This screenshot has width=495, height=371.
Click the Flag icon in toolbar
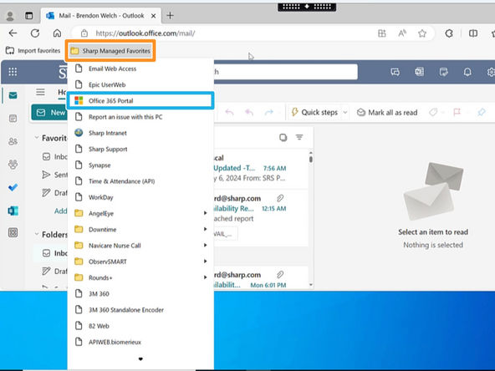point(457,112)
